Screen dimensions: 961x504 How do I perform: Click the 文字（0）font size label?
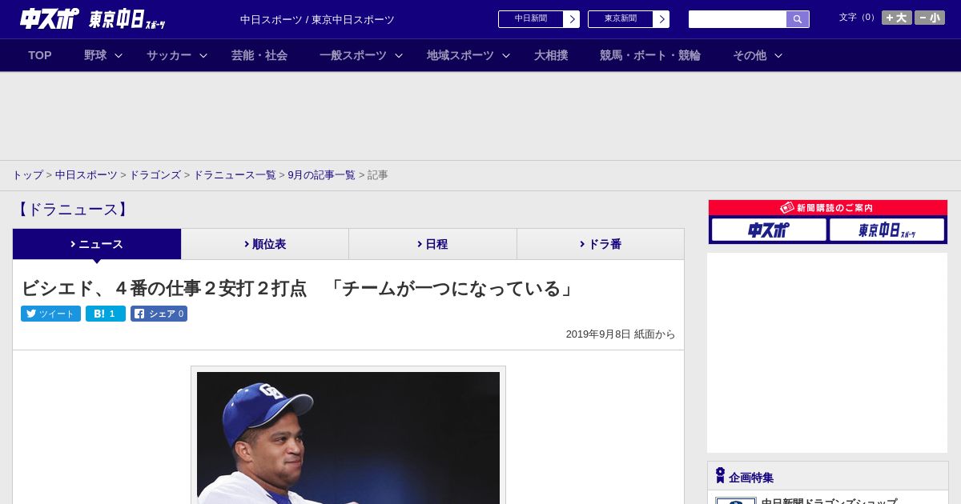[858, 18]
